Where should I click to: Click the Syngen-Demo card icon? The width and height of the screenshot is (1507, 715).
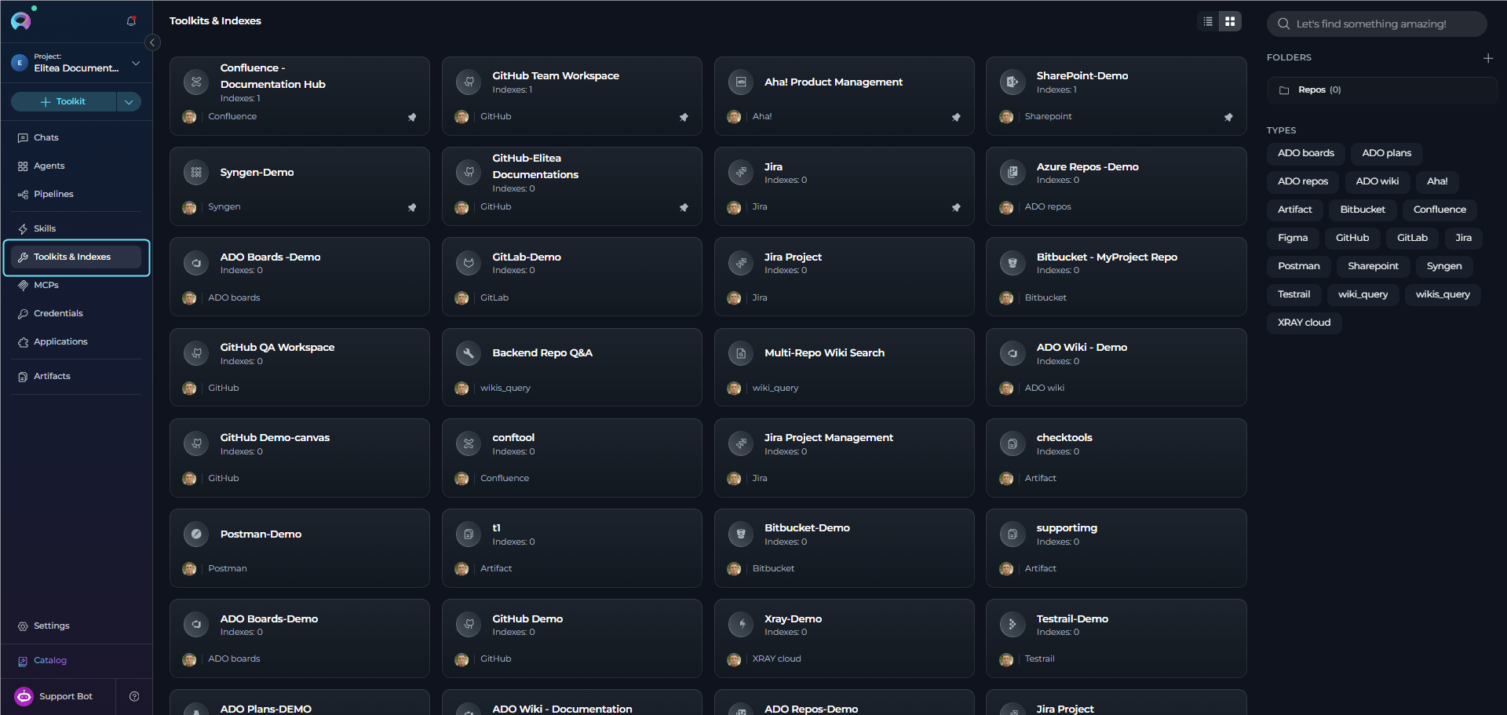tap(196, 172)
